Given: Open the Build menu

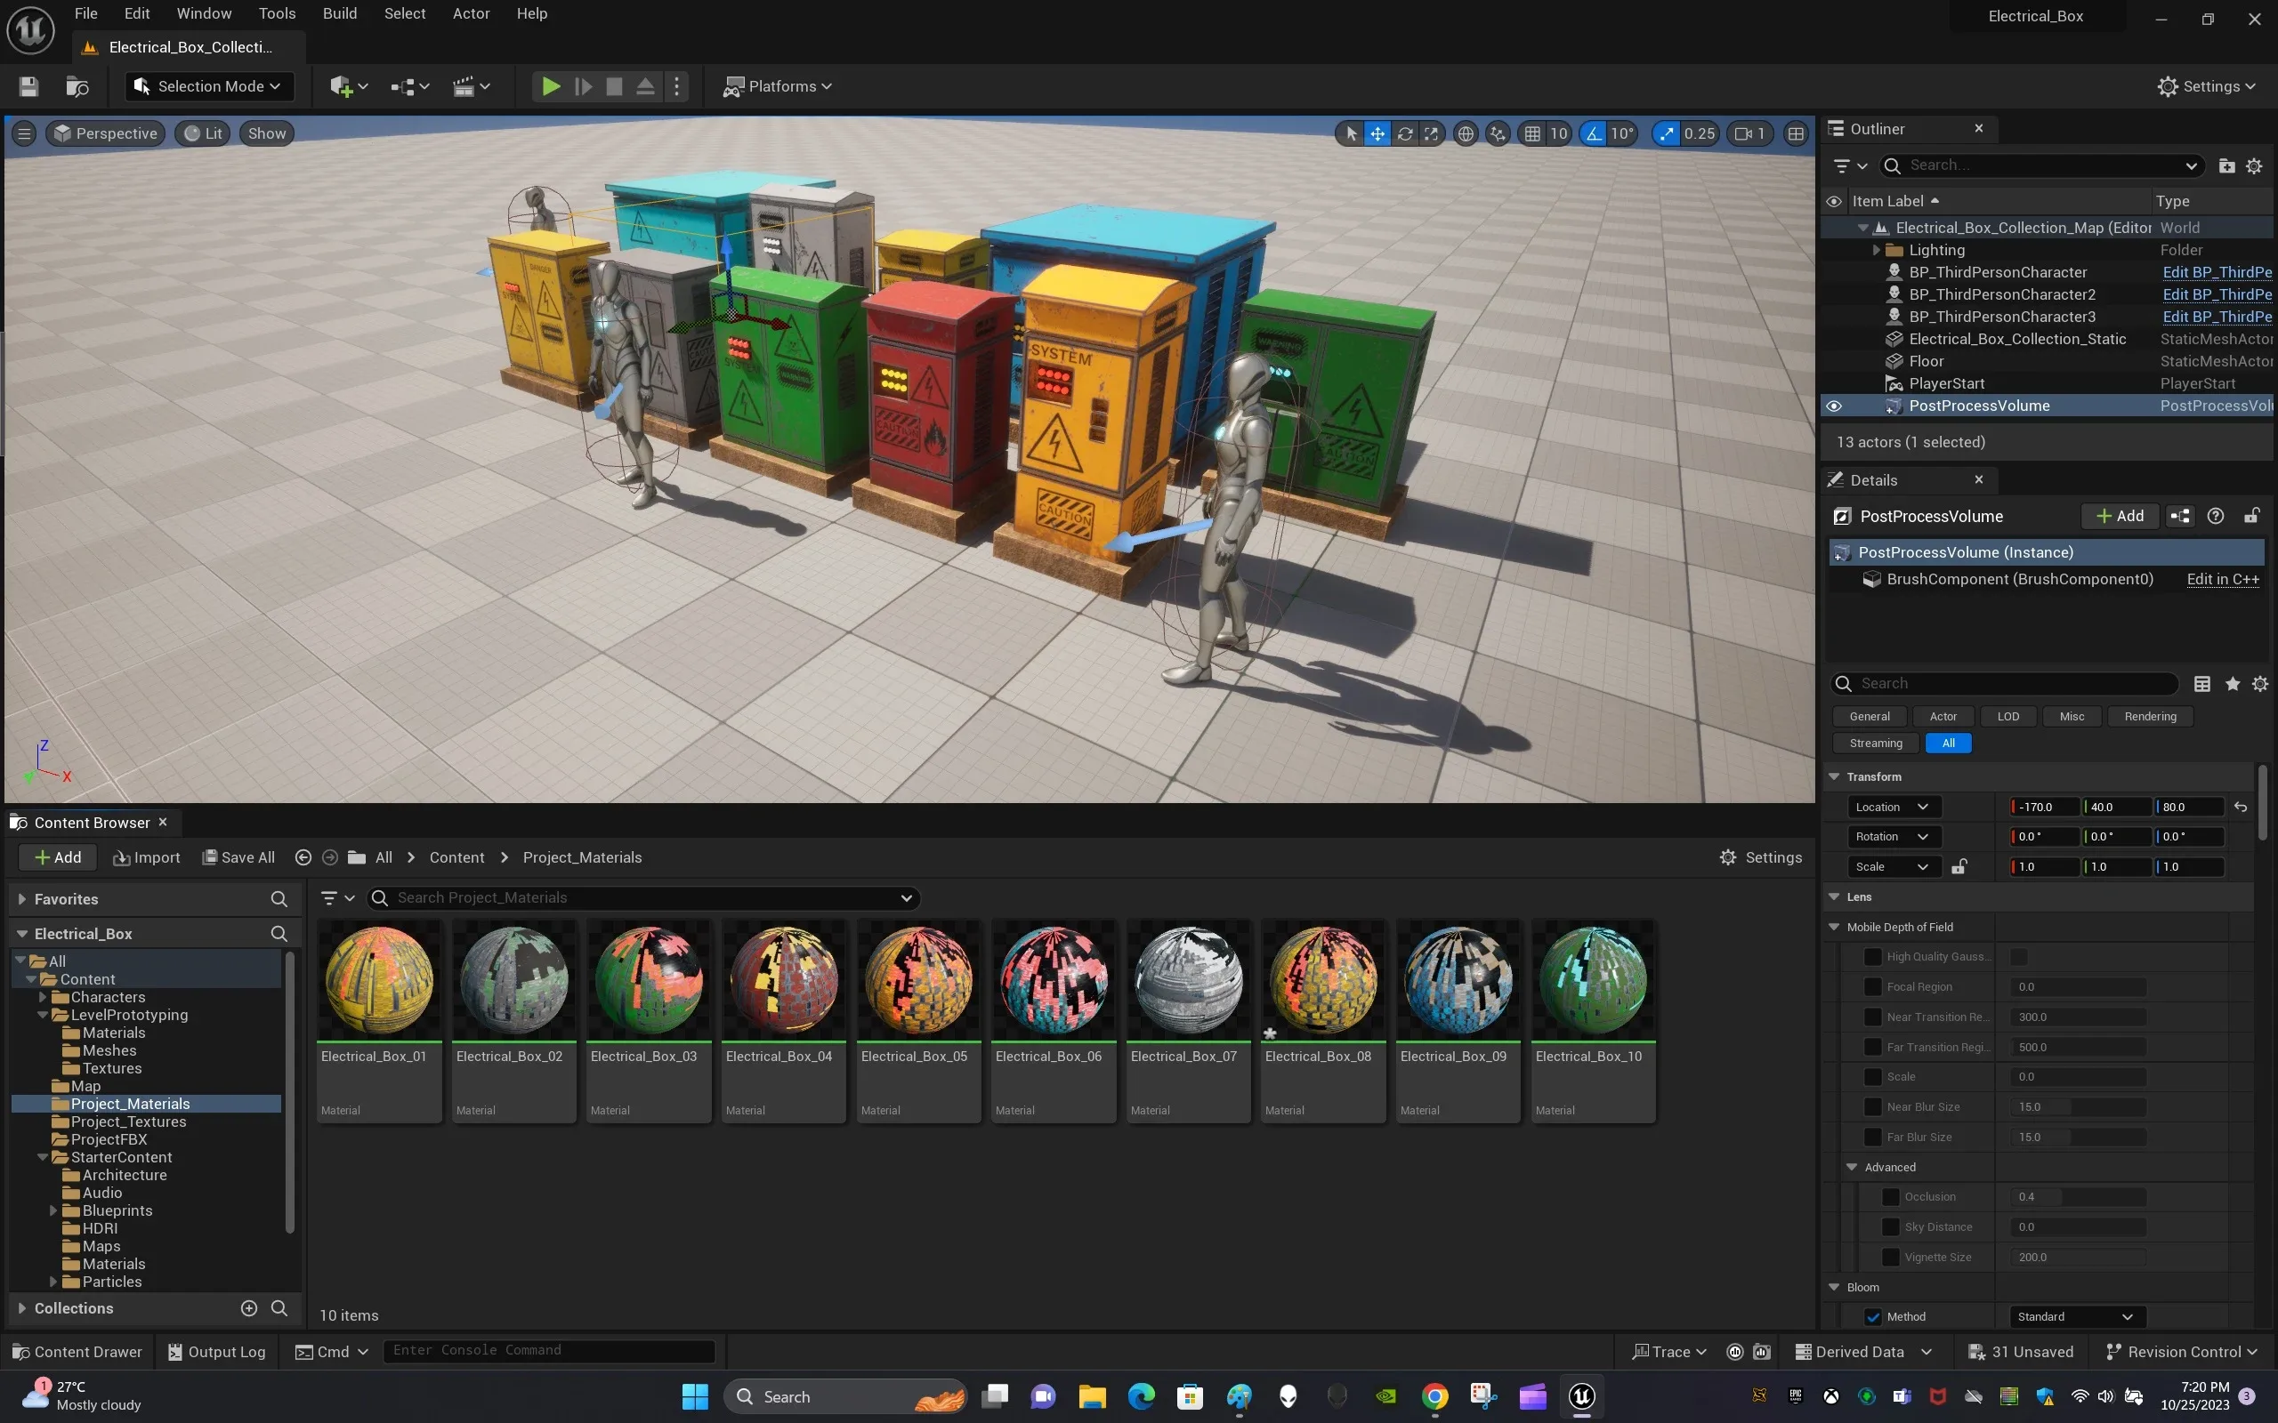Looking at the screenshot, I should 340,14.
